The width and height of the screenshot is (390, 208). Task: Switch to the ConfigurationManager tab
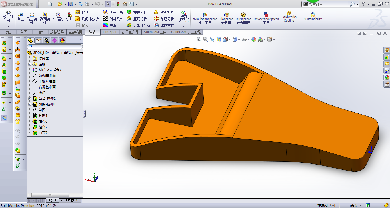(x=46, y=41)
